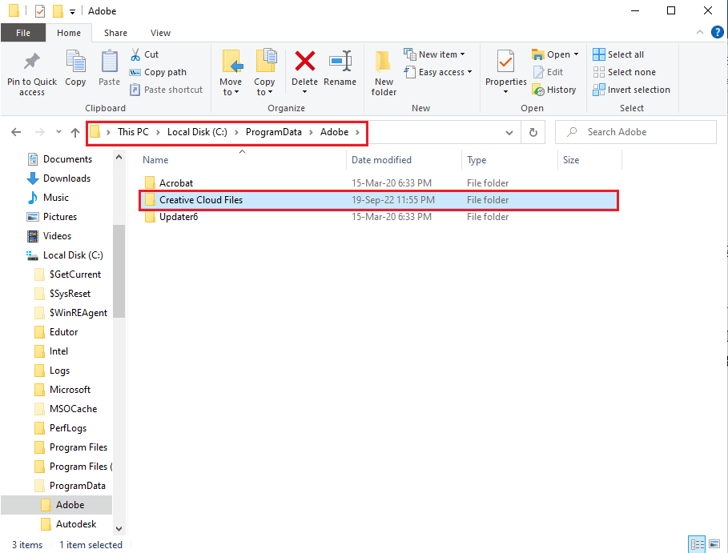Screen dimensions: 728x553
Task: Click ProgramData in address breadcrumb
Action: [x=273, y=132]
